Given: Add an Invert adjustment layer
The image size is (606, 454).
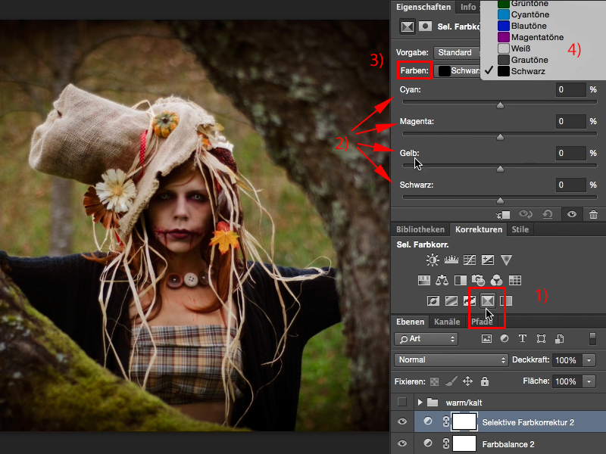Looking at the screenshot, I should click(433, 300).
